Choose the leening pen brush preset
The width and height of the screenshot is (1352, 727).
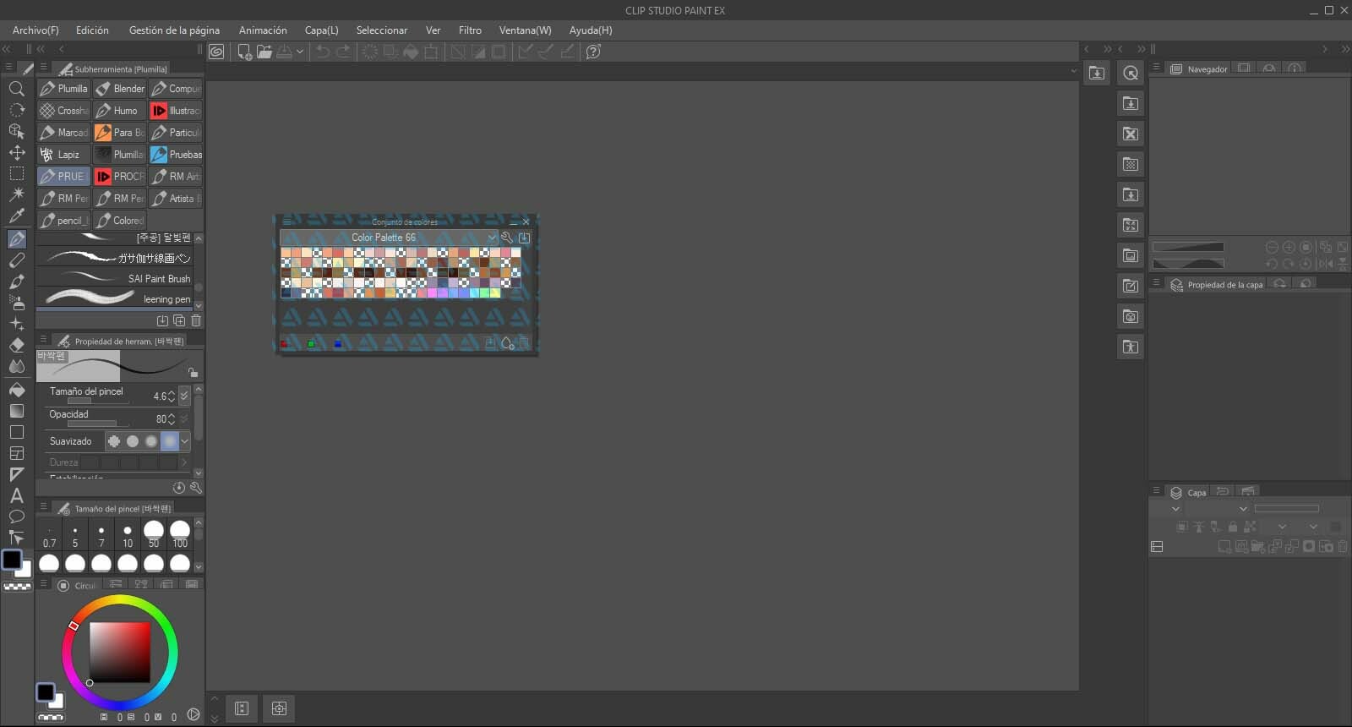[114, 298]
